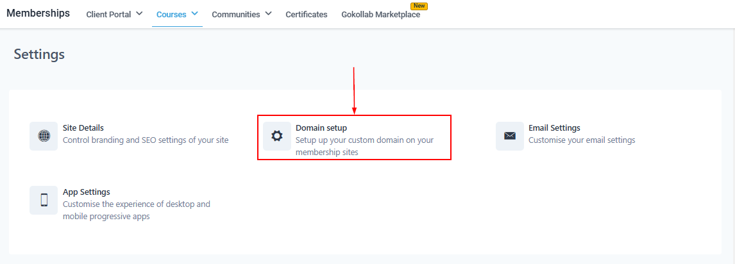Open the Site Details title link
Image resolution: width=735 pixels, height=264 pixels.
pos(83,128)
